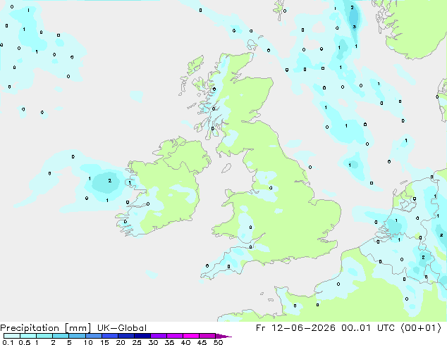
Task: Choose the magenta swatch between 40 and 45
Action: pyautogui.click(x=191, y=336)
